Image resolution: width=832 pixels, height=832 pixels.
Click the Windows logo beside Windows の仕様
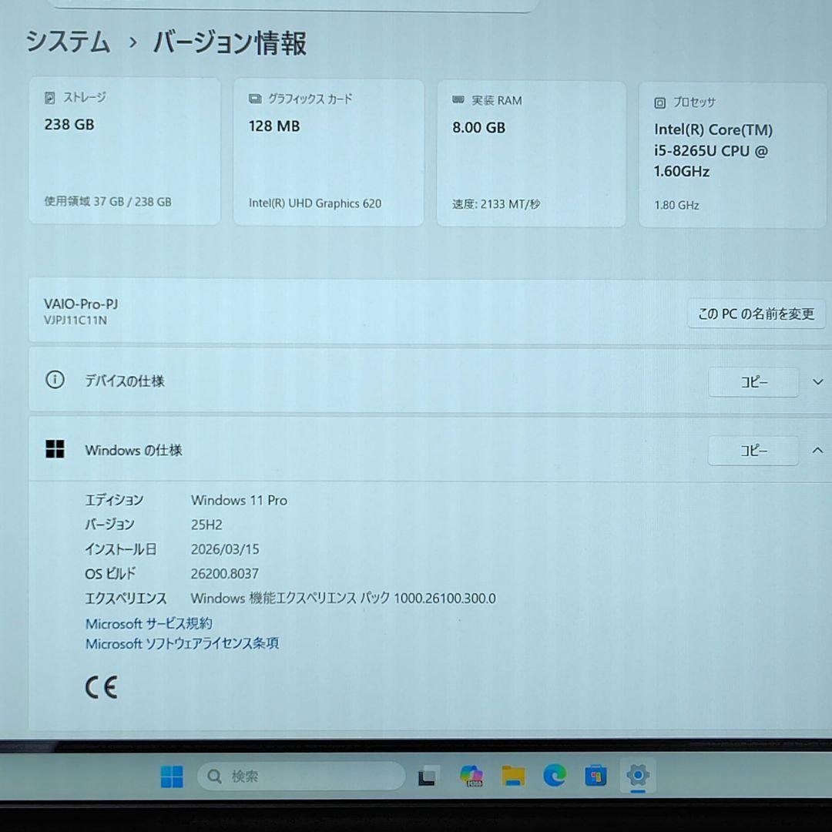[55, 449]
